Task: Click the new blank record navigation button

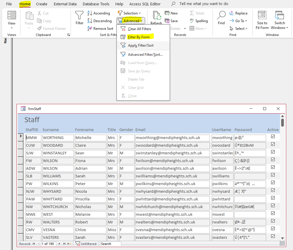Action: click(x=69, y=244)
